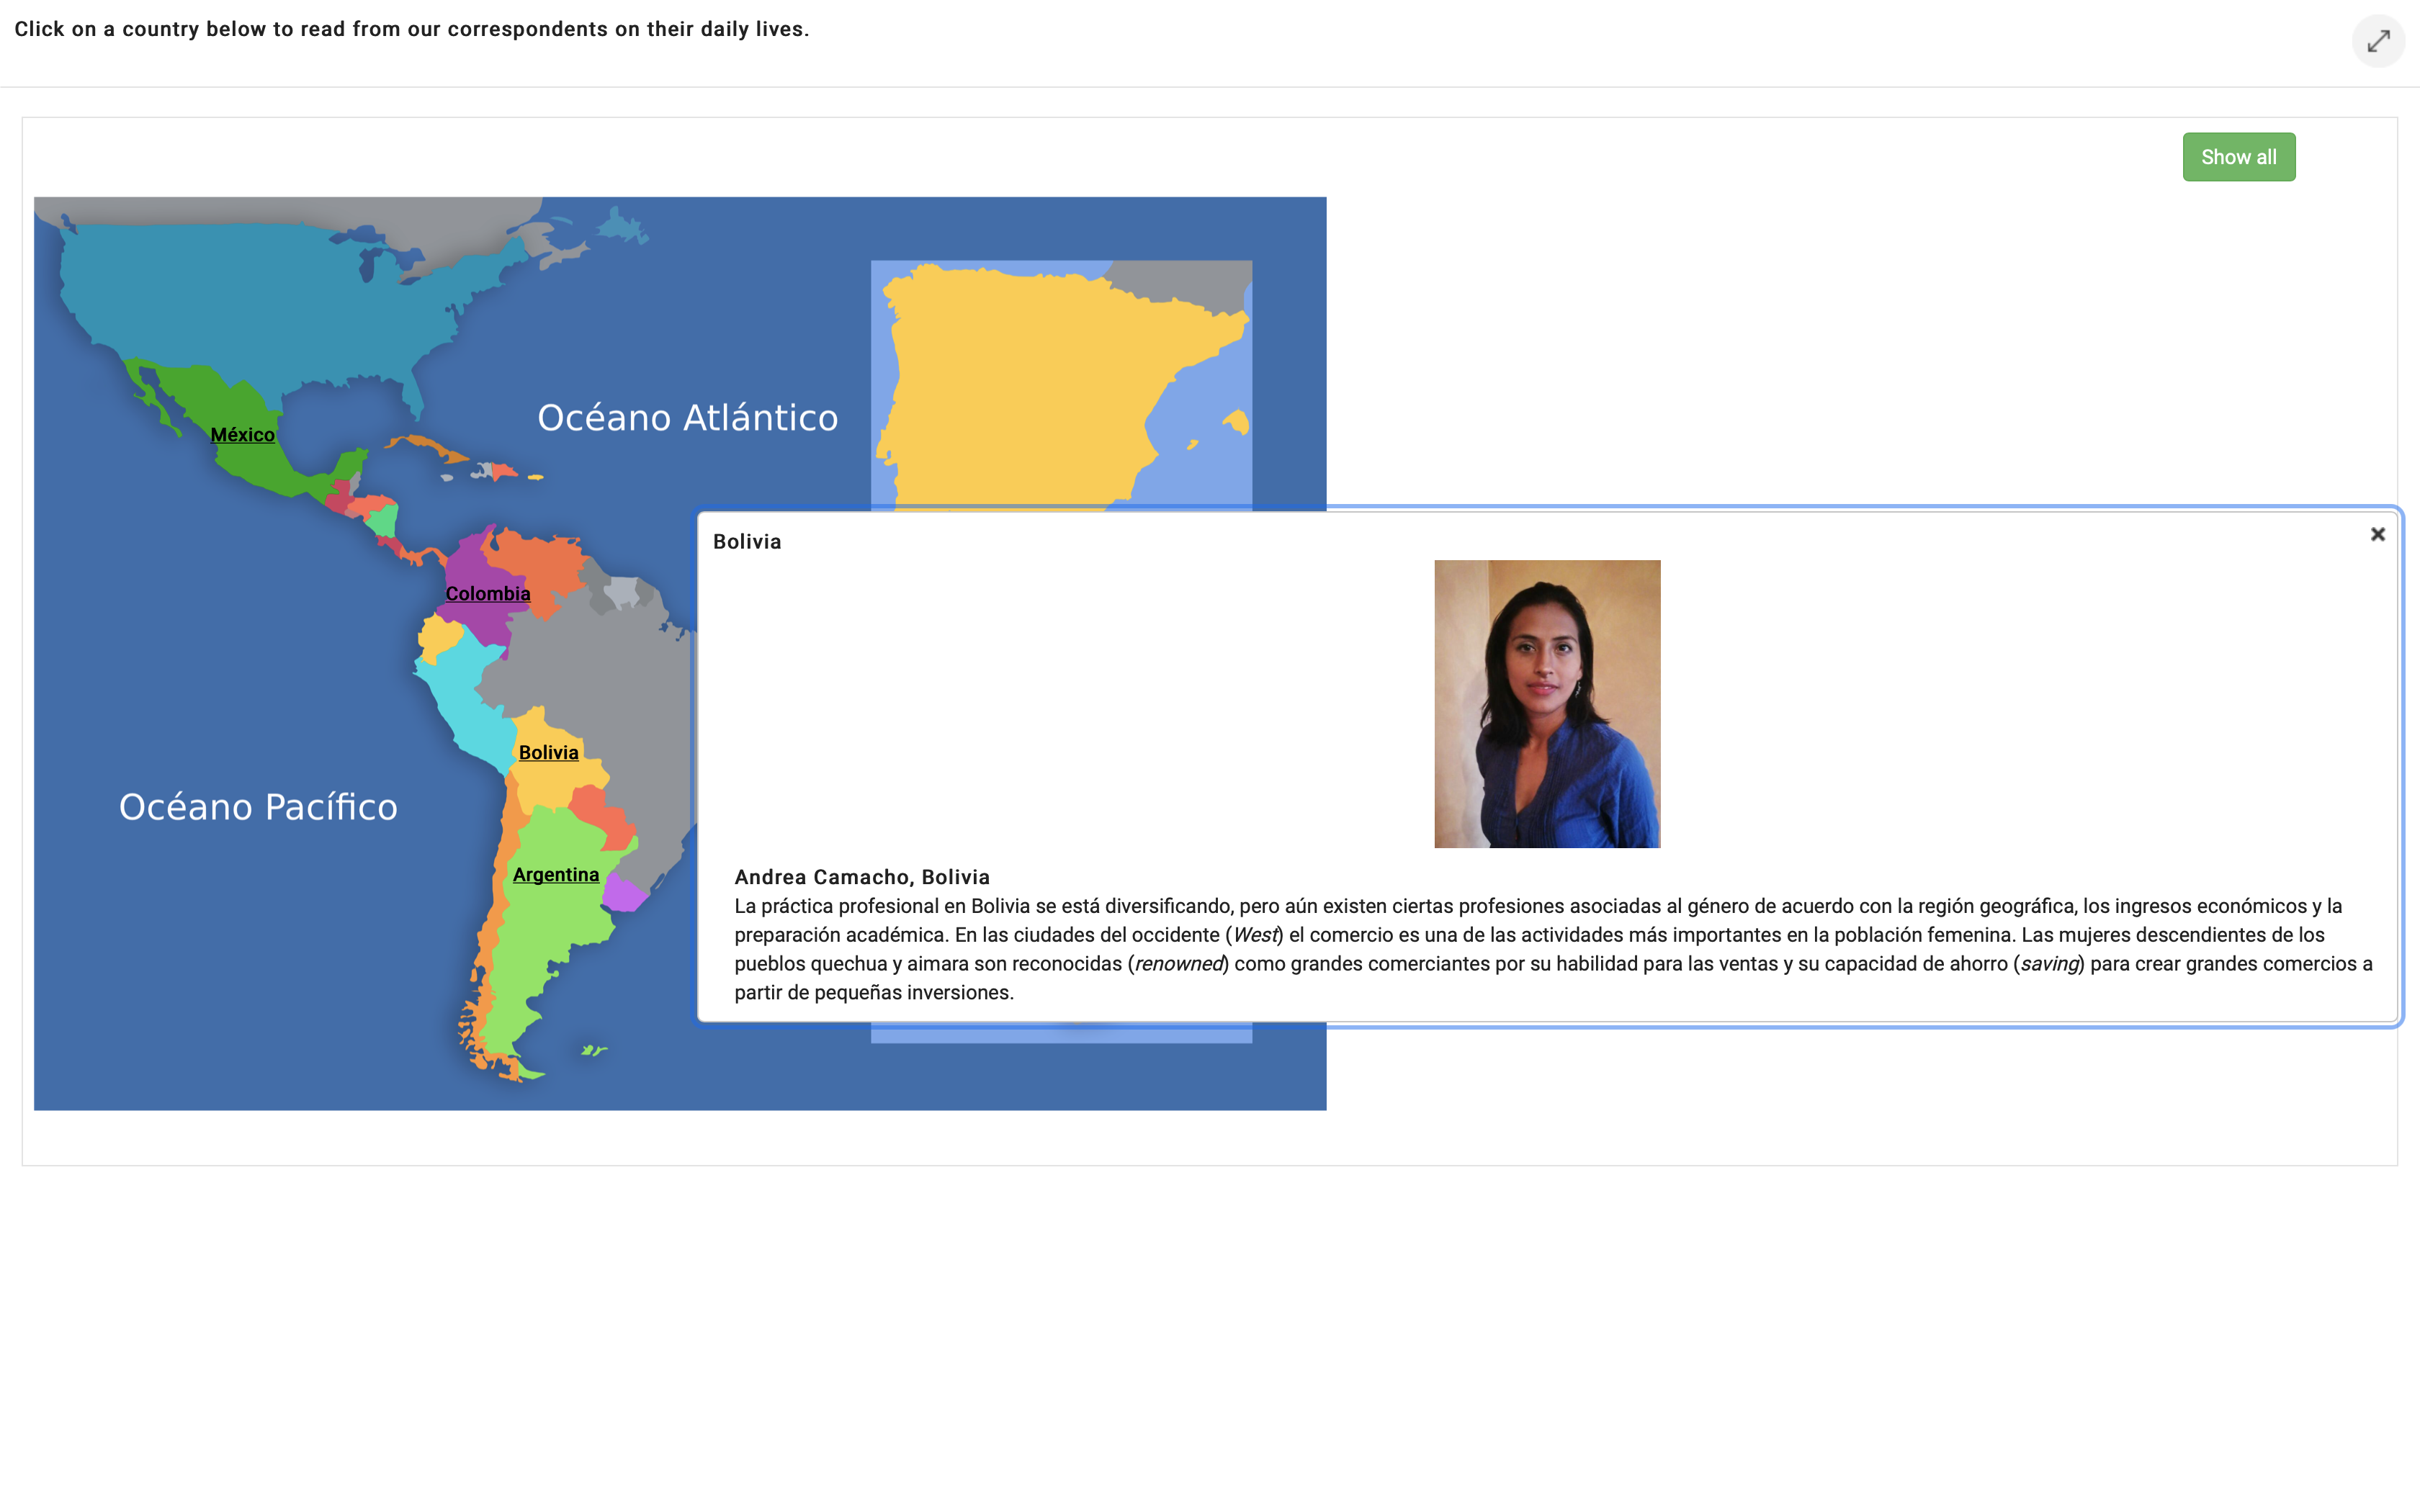Click Andrea Camacho's portrait photo
Screen dimensions: 2420x1512
click(x=1546, y=703)
